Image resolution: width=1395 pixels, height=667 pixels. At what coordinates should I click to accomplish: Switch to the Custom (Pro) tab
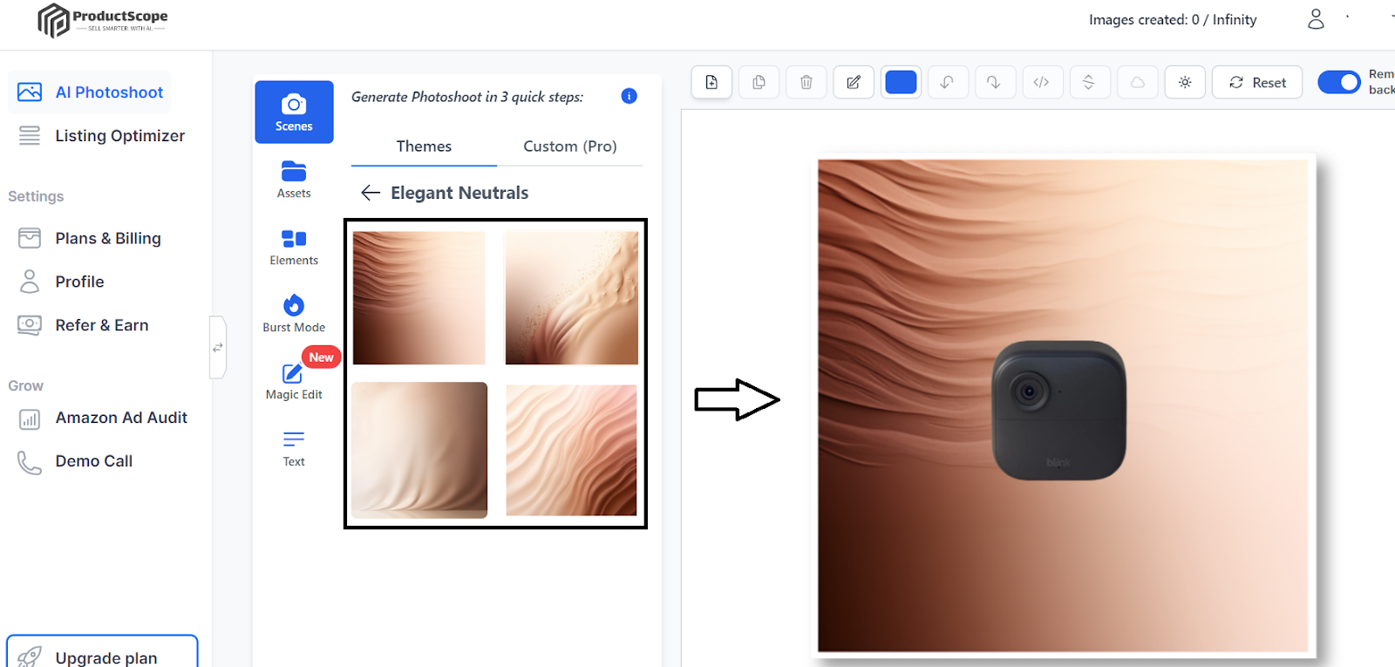point(570,146)
